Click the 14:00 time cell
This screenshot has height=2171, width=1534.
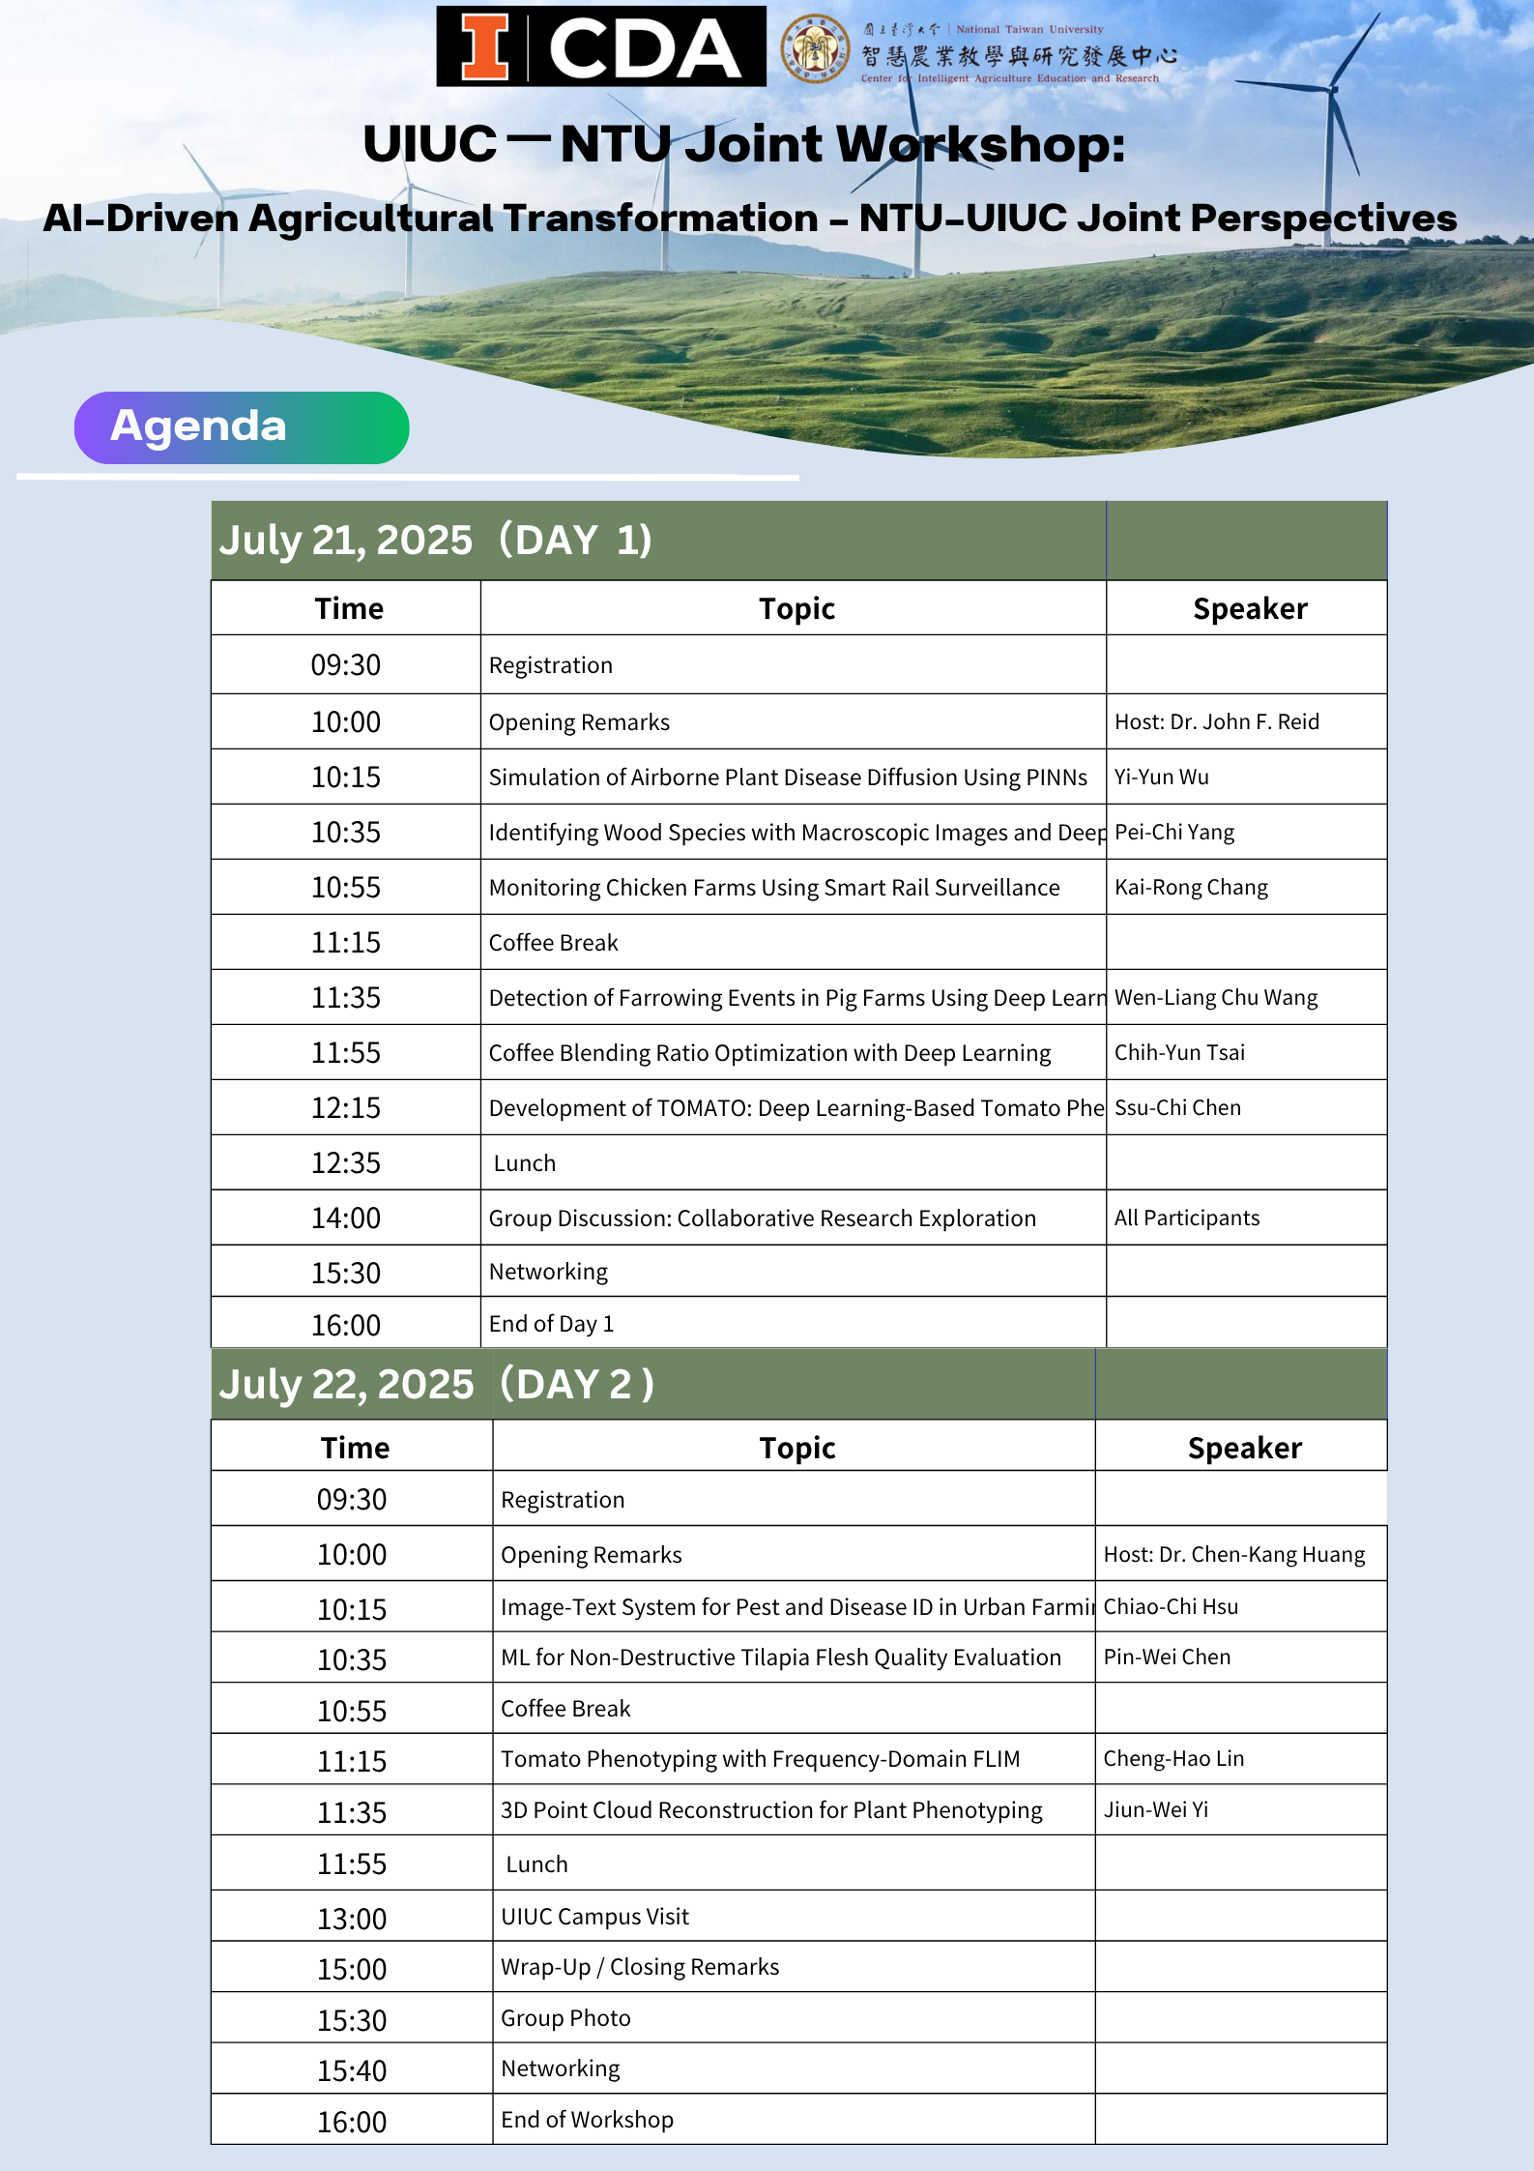tap(346, 1218)
